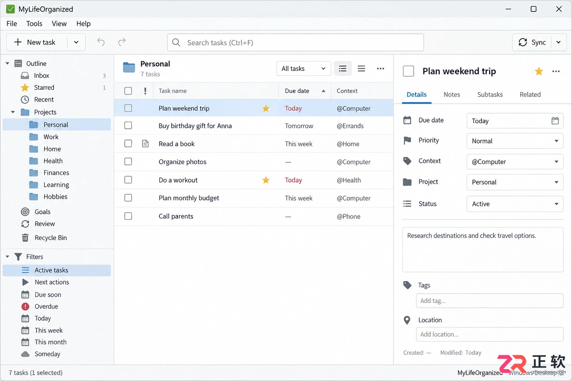The image size is (572, 381).
Task: Click the Add tag input field
Action: coord(490,301)
